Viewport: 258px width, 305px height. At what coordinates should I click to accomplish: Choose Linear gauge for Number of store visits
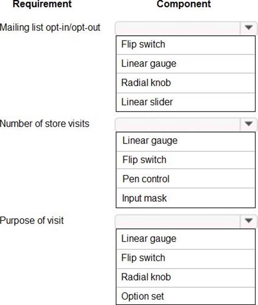click(x=185, y=141)
